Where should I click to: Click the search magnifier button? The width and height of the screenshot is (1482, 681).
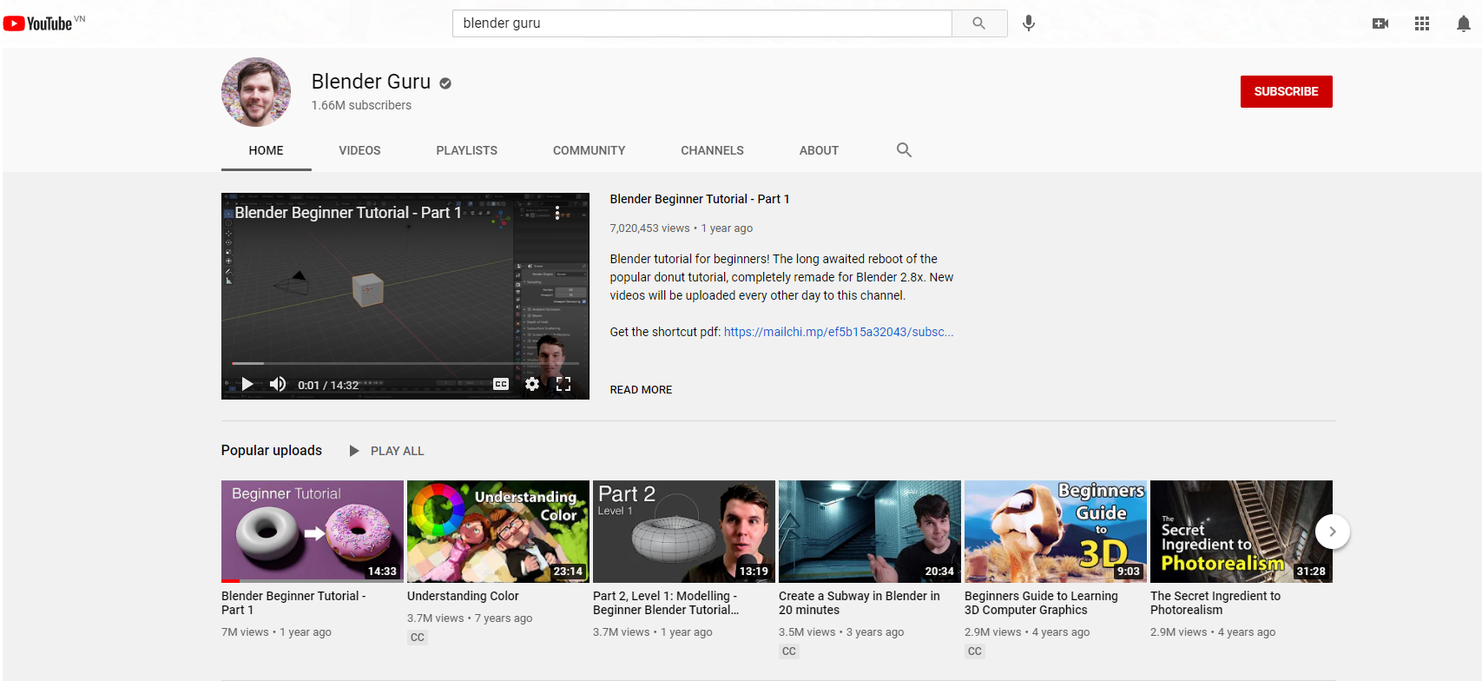pos(978,23)
